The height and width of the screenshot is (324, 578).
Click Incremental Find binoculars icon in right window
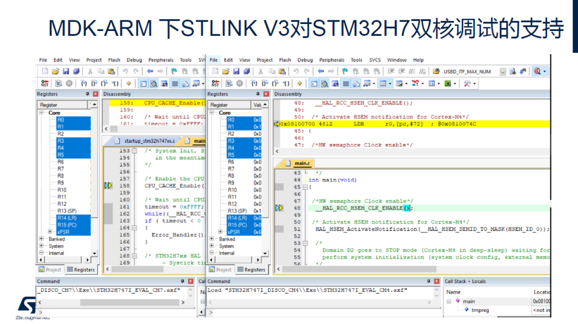tap(523, 72)
